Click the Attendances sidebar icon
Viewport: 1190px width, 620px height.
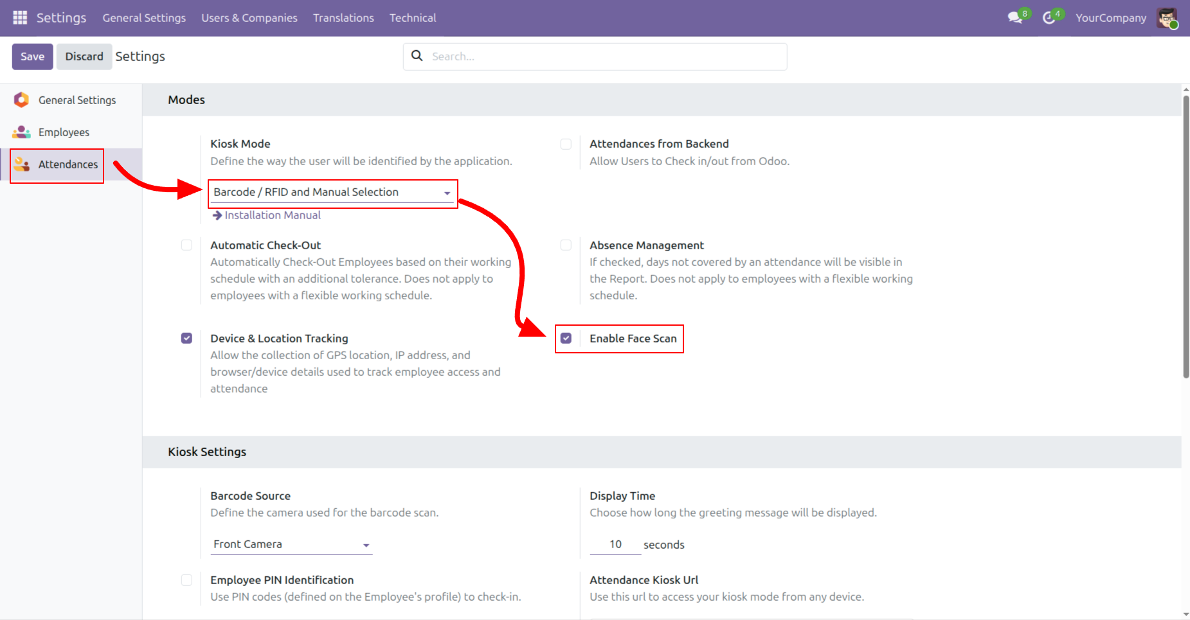click(x=21, y=164)
